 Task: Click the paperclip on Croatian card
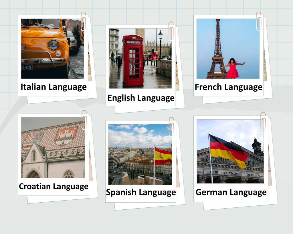click(x=84, y=120)
